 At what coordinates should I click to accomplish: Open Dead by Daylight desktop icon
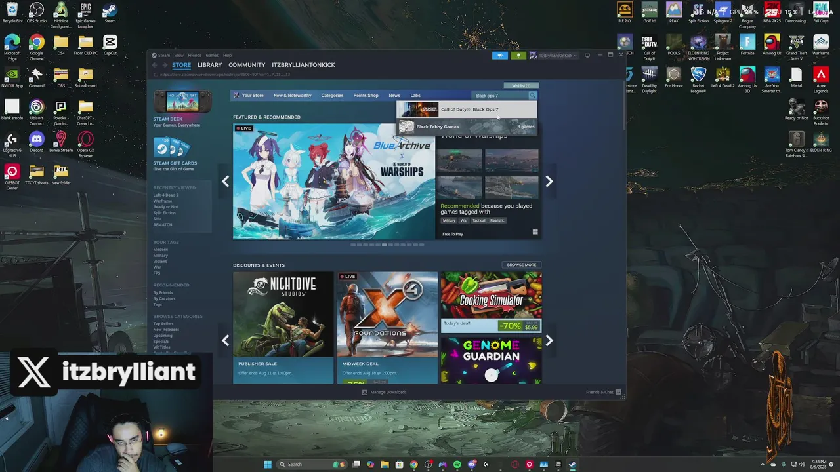point(649,79)
